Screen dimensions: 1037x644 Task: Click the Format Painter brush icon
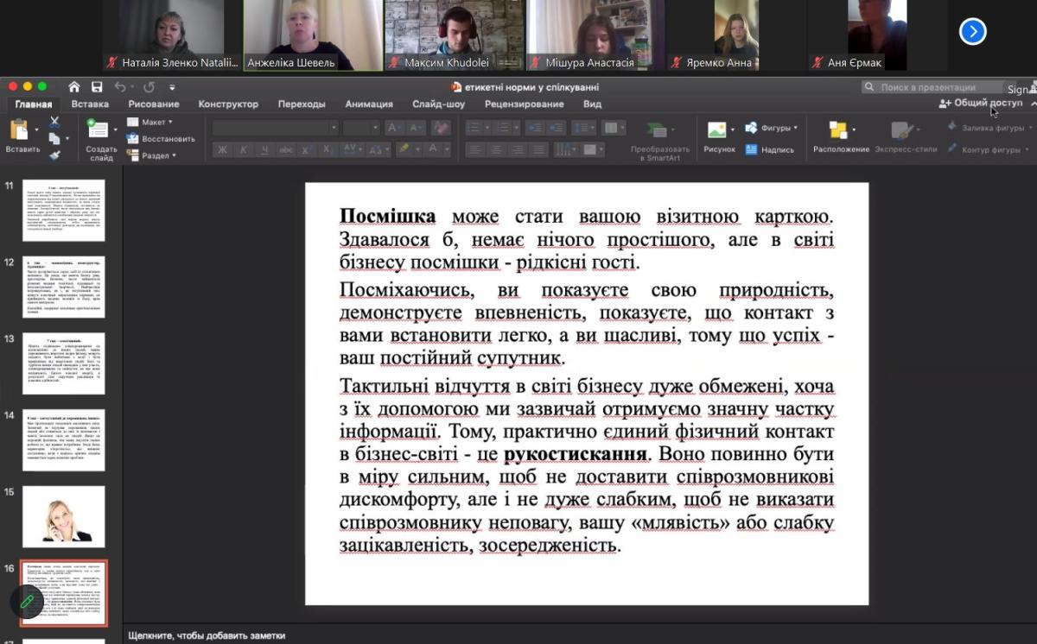click(54, 155)
